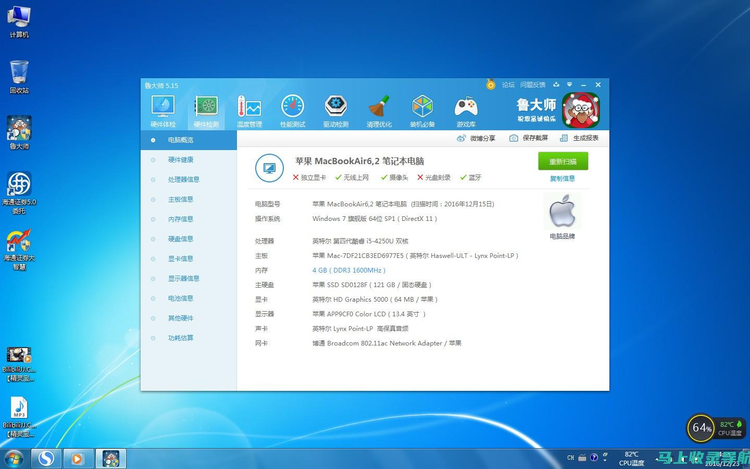
Task: Click the download tray icon in title bar
Action: (556, 84)
